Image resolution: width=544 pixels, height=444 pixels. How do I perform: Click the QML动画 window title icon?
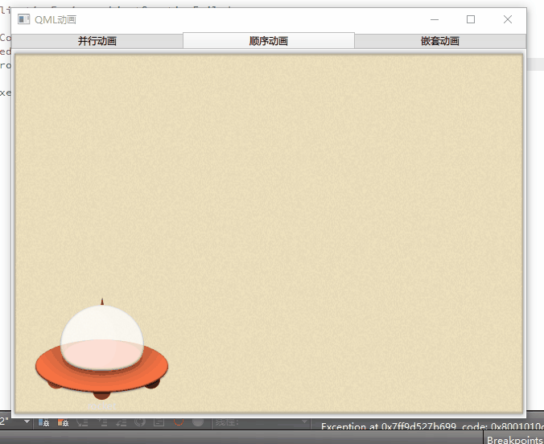(x=23, y=19)
